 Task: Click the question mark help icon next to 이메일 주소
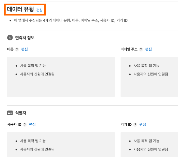click(x=141, y=49)
